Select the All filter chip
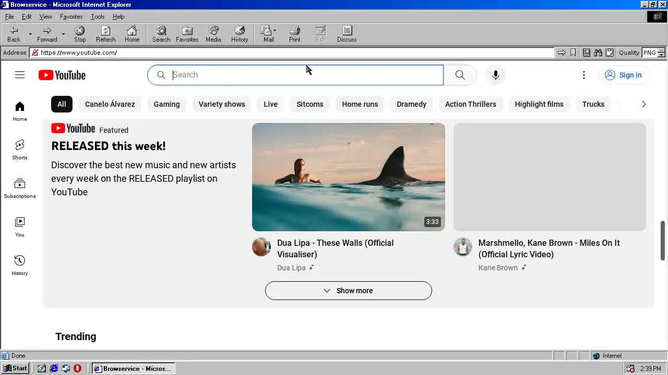The width and height of the screenshot is (668, 375). point(62,104)
